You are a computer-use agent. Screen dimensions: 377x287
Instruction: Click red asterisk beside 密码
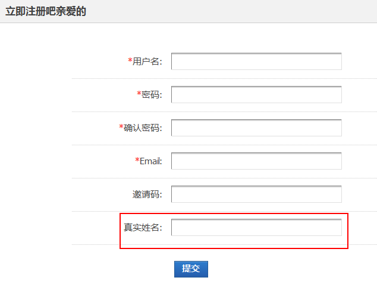coord(139,94)
